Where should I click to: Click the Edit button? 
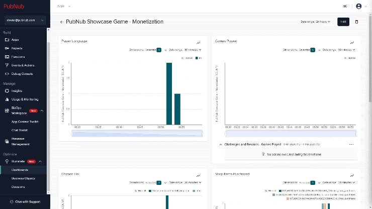coord(343,22)
